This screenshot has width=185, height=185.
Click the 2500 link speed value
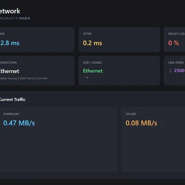coord(179,70)
